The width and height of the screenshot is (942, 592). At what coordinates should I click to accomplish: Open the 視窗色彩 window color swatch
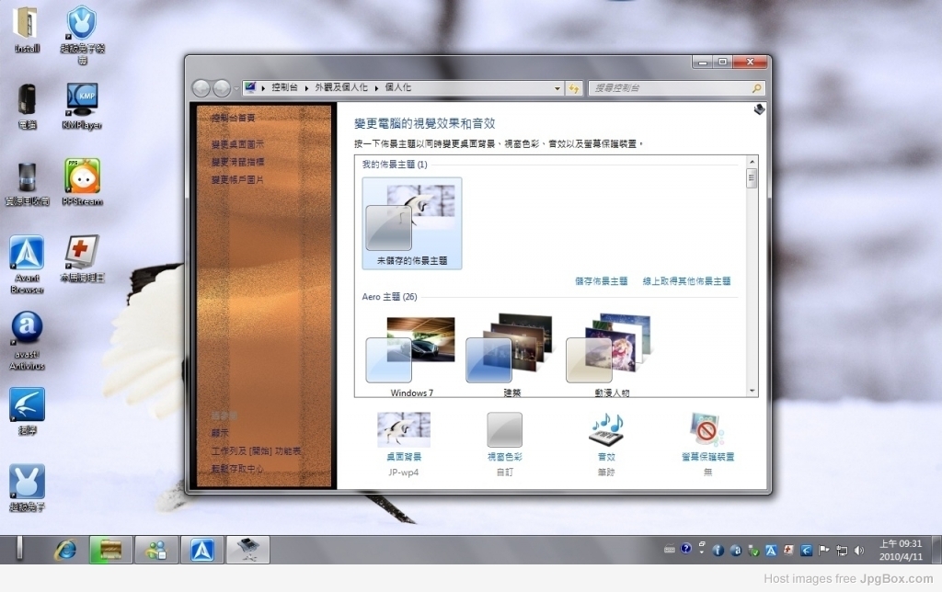[504, 430]
